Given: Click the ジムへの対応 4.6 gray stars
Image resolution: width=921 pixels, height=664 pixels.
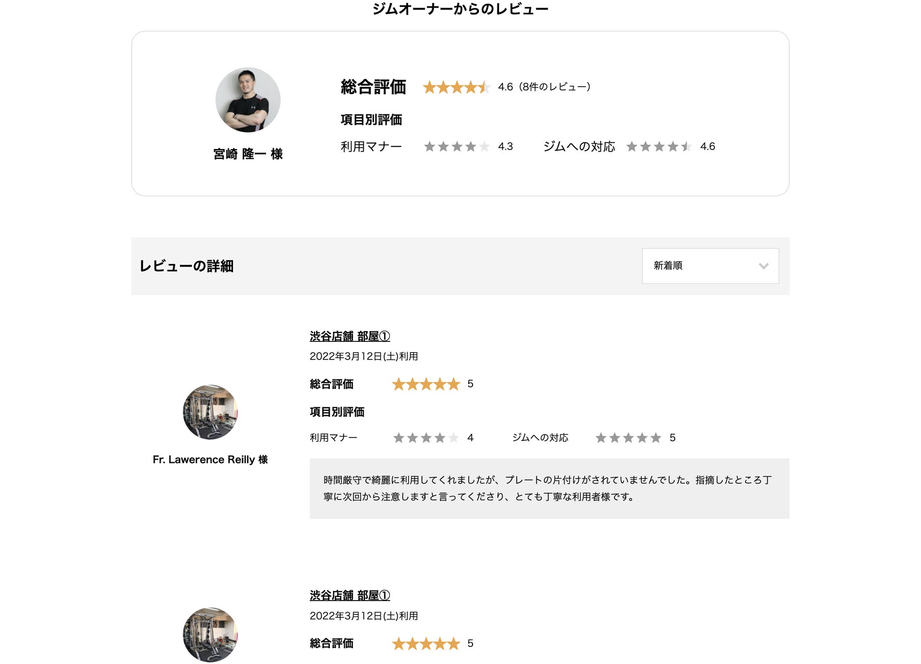Looking at the screenshot, I should (659, 147).
